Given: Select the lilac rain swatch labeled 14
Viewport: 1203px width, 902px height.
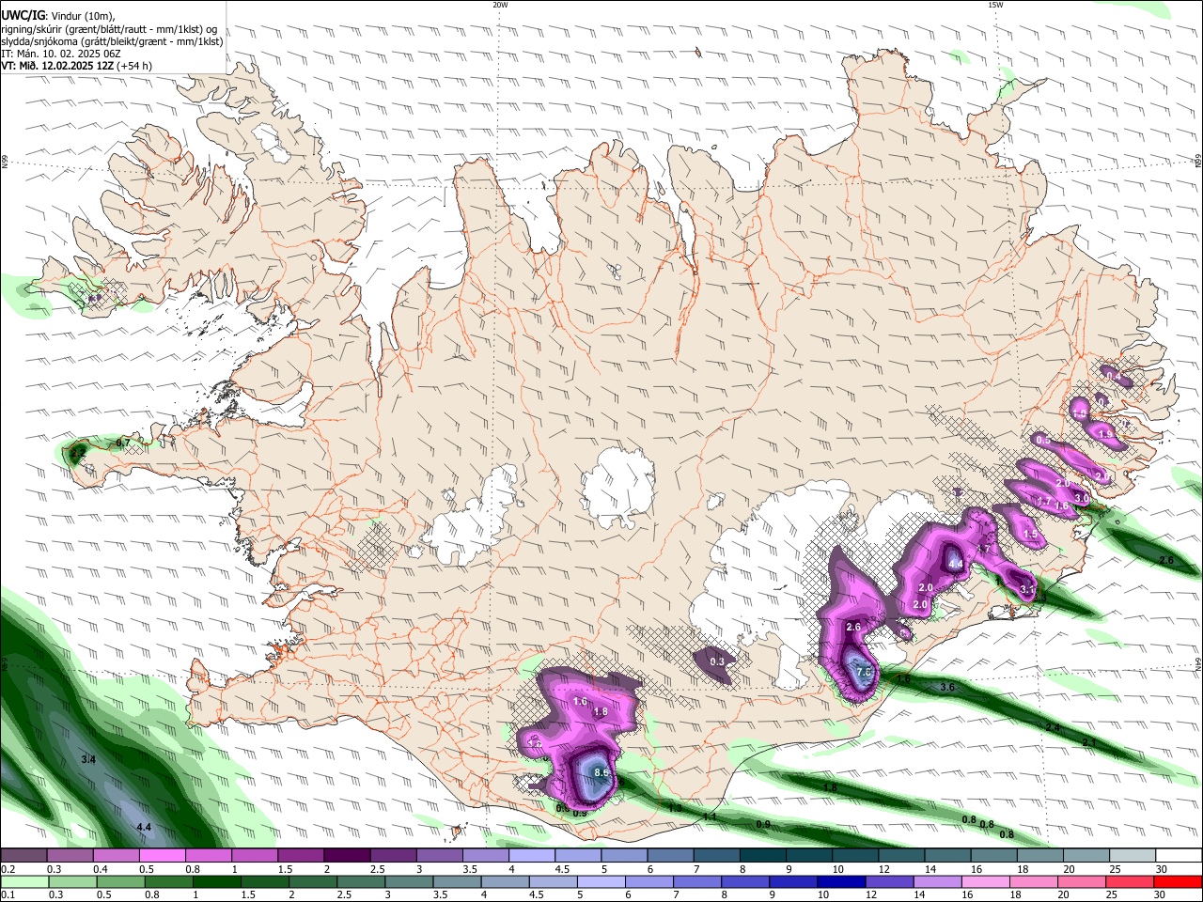Looking at the screenshot, I should coord(937,882).
